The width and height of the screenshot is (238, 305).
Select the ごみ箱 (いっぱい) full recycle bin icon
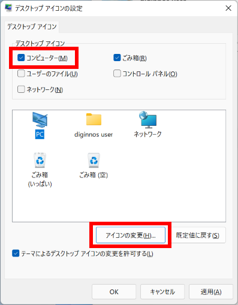click(40, 160)
